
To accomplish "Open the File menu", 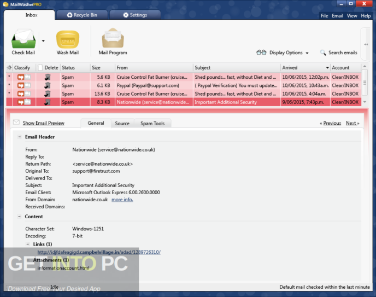I will coord(324,16).
